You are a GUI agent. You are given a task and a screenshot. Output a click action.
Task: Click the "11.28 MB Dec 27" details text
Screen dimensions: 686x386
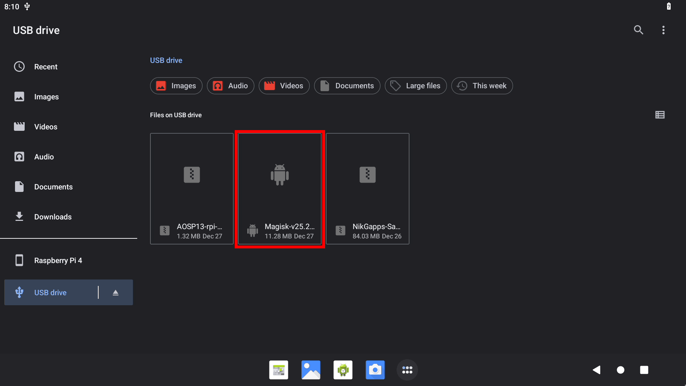point(289,236)
